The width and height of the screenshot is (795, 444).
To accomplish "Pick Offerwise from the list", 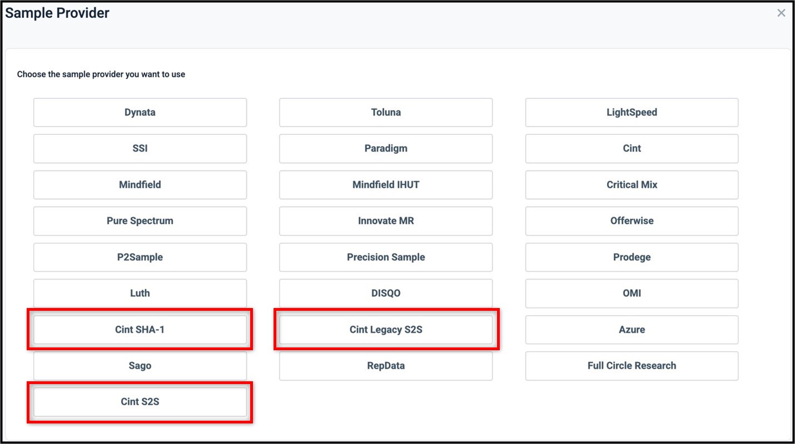I will click(x=632, y=221).
